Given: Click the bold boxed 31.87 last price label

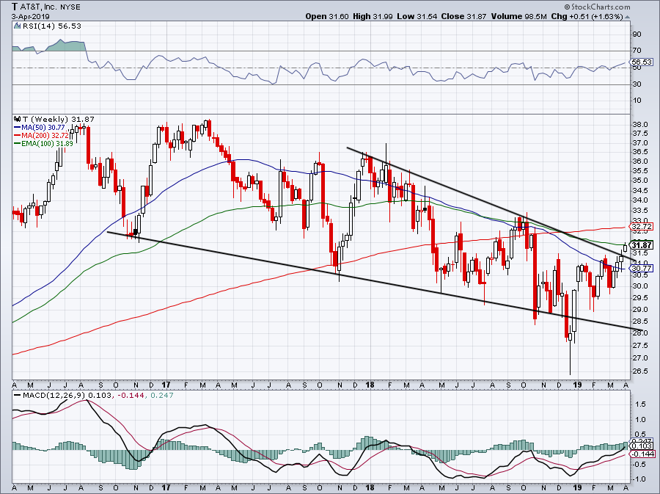Looking at the screenshot, I should tap(642, 245).
